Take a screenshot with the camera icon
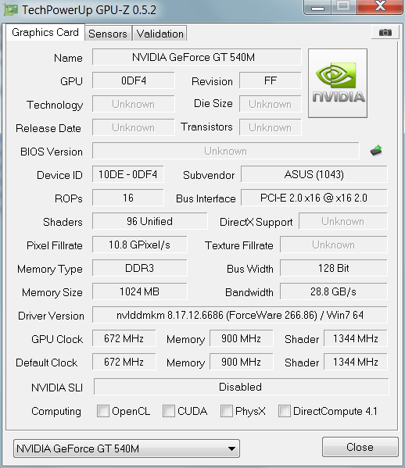Image resolution: width=405 pixels, height=468 pixels. (385, 32)
